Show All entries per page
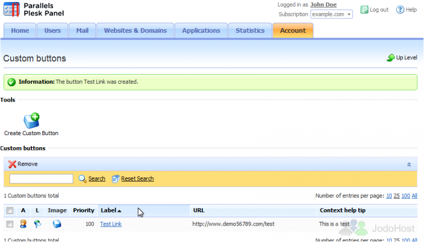 pyautogui.click(x=414, y=196)
